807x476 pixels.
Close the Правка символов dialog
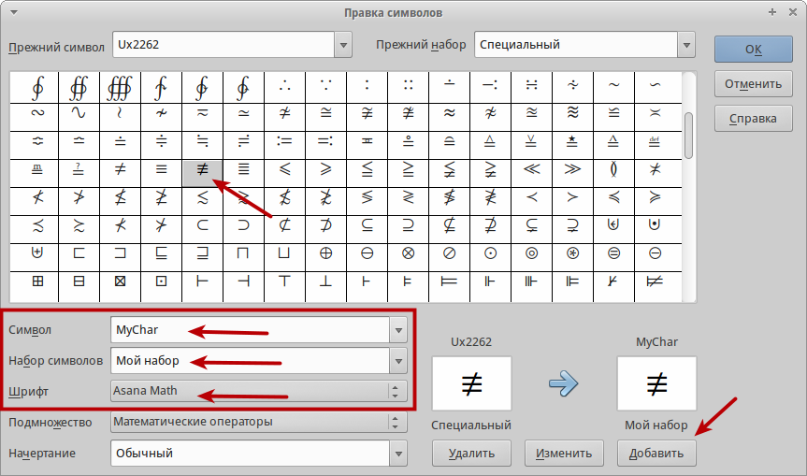[793, 12]
